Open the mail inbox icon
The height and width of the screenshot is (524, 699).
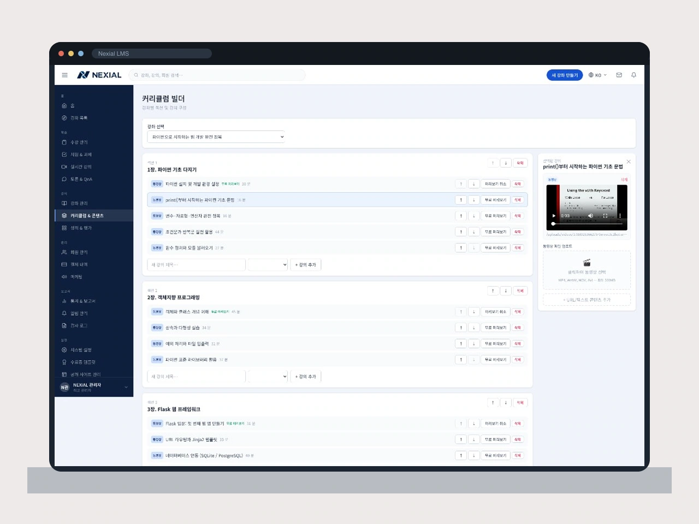tap(619, 75)
